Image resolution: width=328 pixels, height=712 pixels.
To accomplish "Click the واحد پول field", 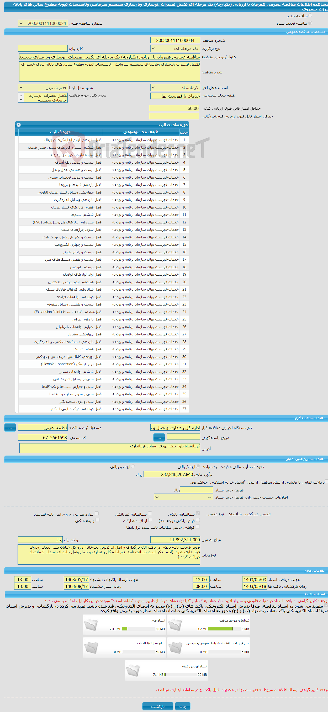I will point(40,539).
